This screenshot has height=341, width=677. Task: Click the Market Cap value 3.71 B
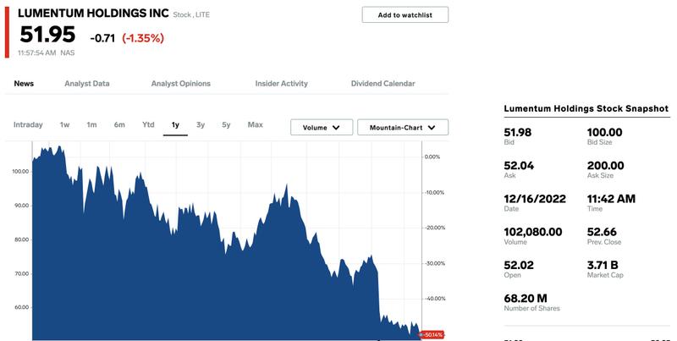(x=603, y=265)
